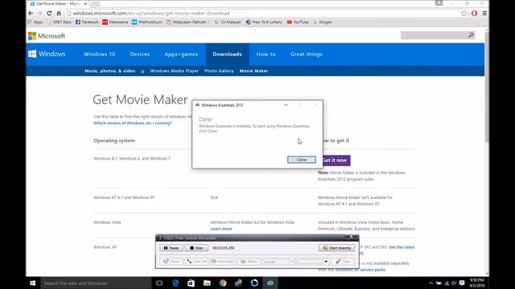Select the Pencil tool in screen recorder
The image size is (515, 289).
[x=171, y=262]
